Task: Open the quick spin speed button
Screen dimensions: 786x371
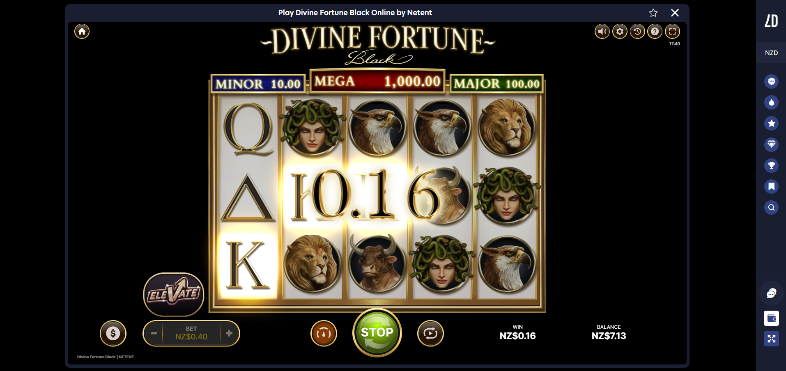Action: (x=324, y=333)
